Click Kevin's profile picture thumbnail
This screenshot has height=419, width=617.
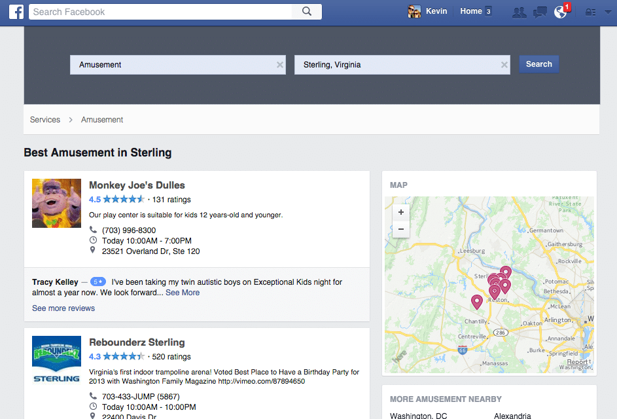click(x=414, y=11)
